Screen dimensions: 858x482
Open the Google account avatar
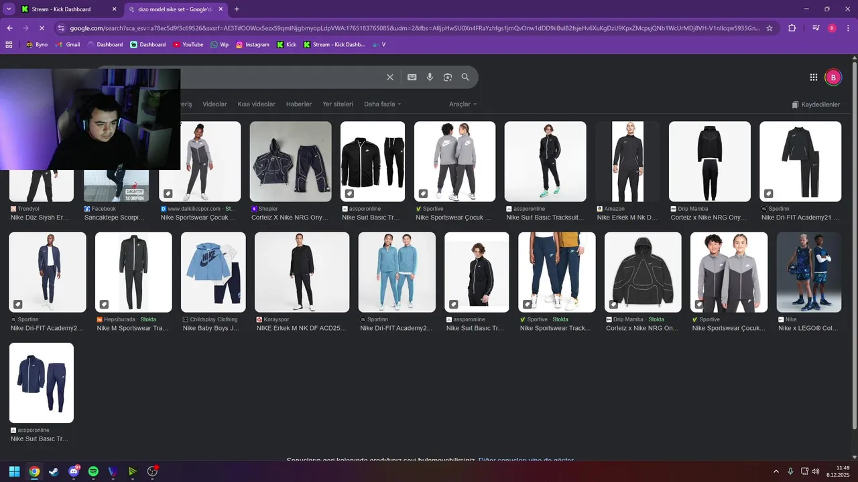(833, 77)
